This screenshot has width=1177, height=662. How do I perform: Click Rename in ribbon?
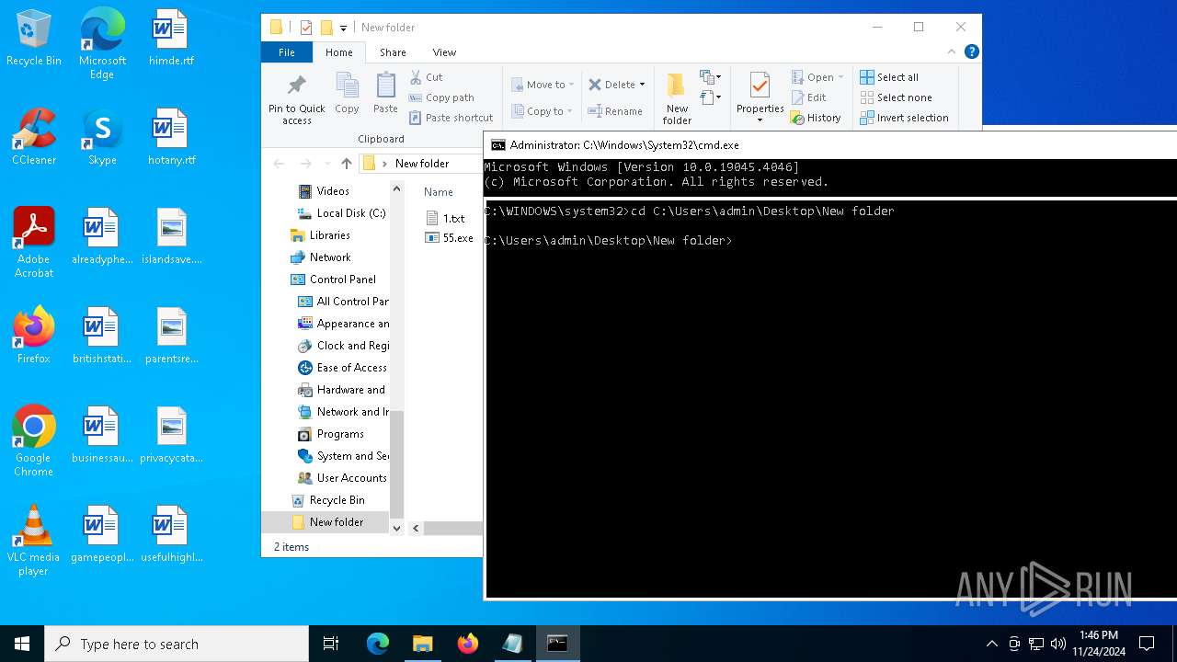coord(615,111)
